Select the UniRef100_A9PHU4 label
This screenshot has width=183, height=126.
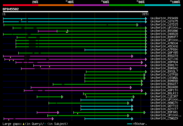164,62
